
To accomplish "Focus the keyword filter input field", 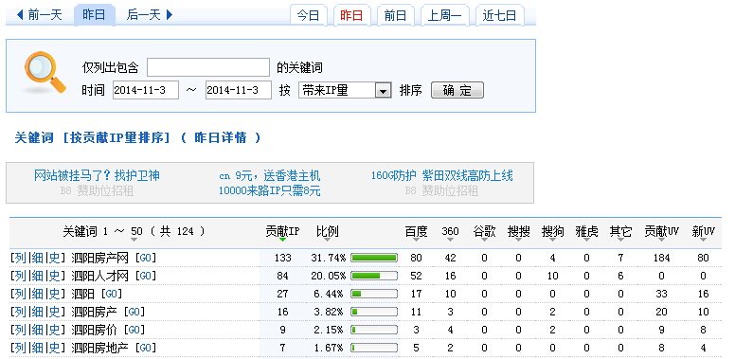I will 208,67.
